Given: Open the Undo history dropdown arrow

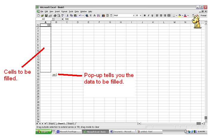Looking at the screenshot, I should click(x=83, y=16).
